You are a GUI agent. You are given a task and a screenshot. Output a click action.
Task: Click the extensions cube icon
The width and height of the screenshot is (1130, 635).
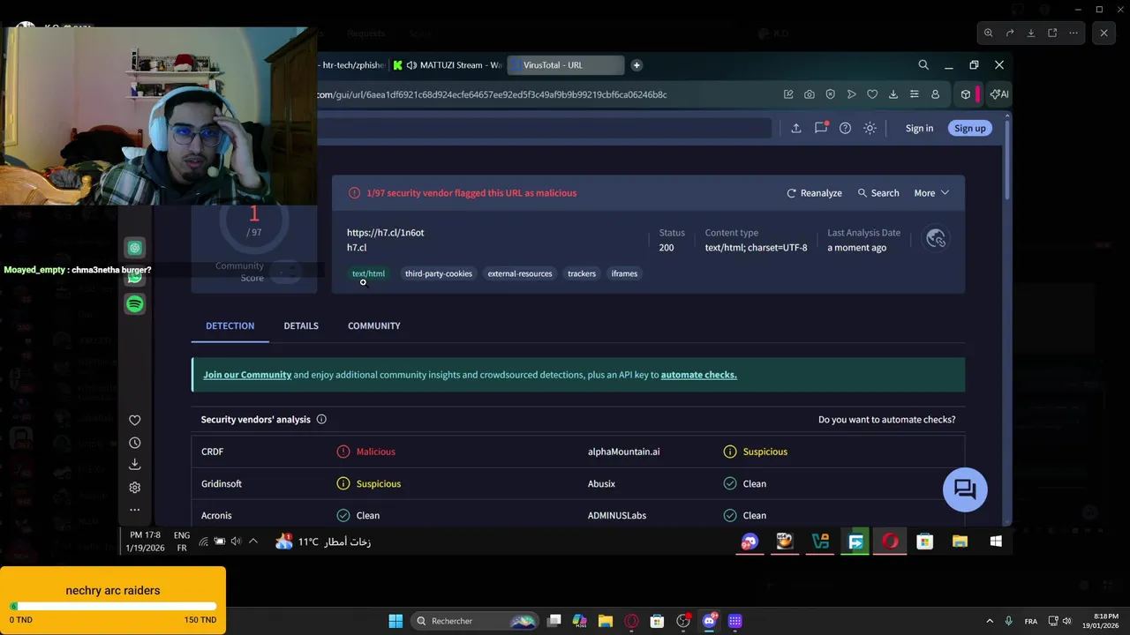966,94
